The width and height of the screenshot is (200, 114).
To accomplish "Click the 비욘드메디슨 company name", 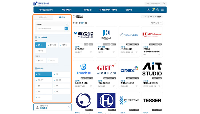I will click(x=80, y=49).
